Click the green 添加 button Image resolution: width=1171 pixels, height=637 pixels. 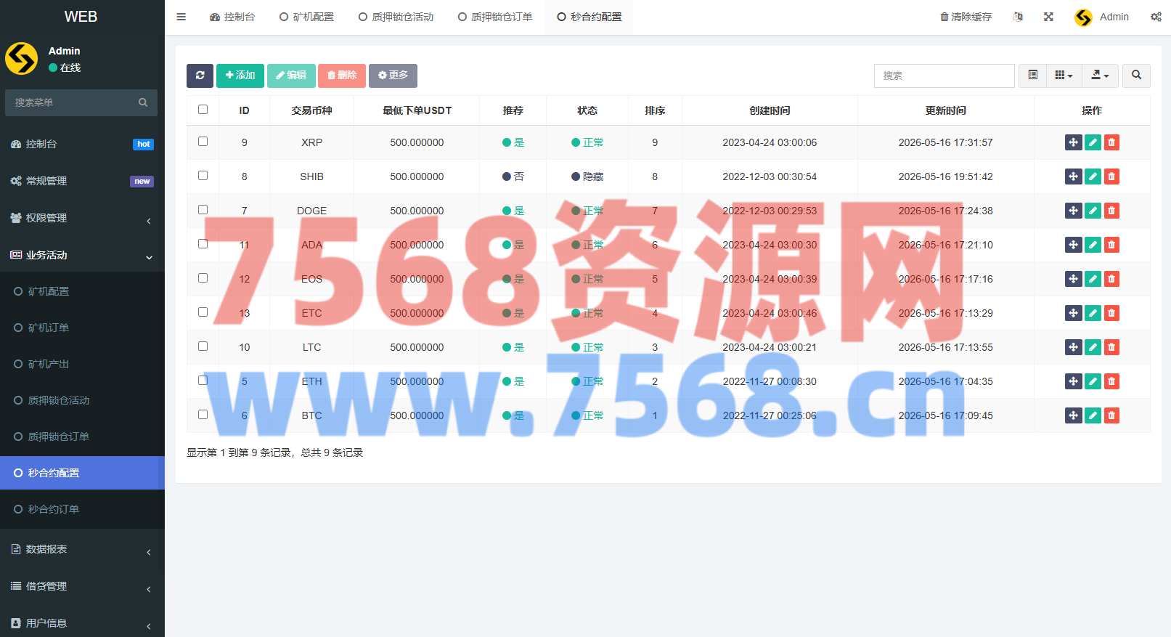pyautogui.click(x=240, y=76)
